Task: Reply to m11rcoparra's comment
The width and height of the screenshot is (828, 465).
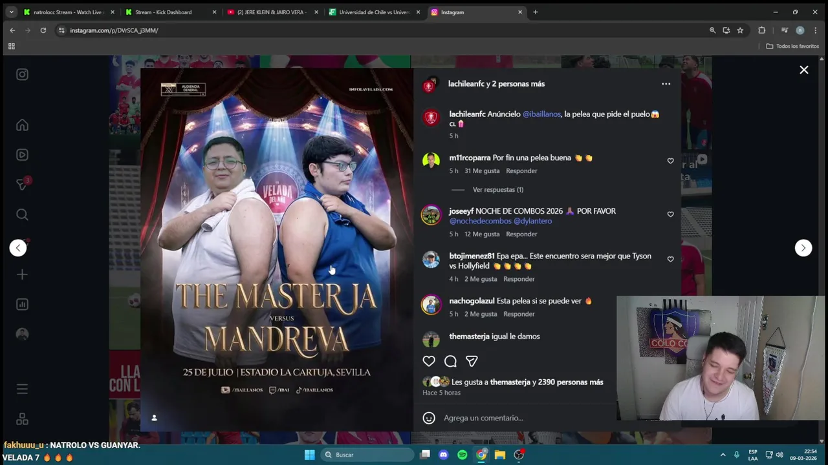Action: pyautogui.click(x=521, y=171)
